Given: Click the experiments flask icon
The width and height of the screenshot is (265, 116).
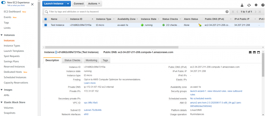Looking at the screenshot, I should point(242,5).
